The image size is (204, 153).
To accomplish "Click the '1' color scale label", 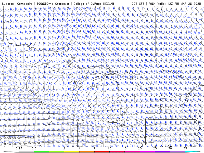I will click(49, 148).
